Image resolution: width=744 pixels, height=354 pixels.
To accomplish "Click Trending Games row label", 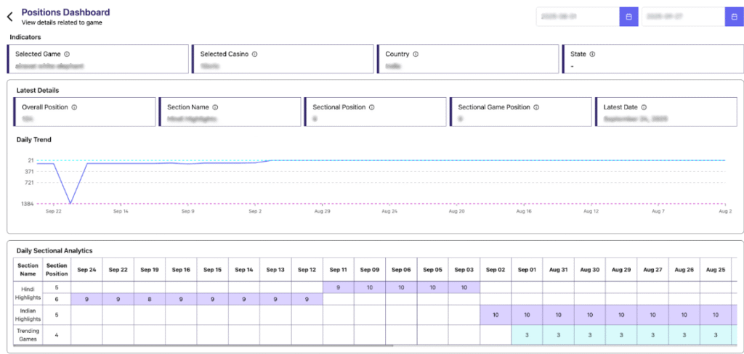I will pyautogui.click(x=28, y=335).
